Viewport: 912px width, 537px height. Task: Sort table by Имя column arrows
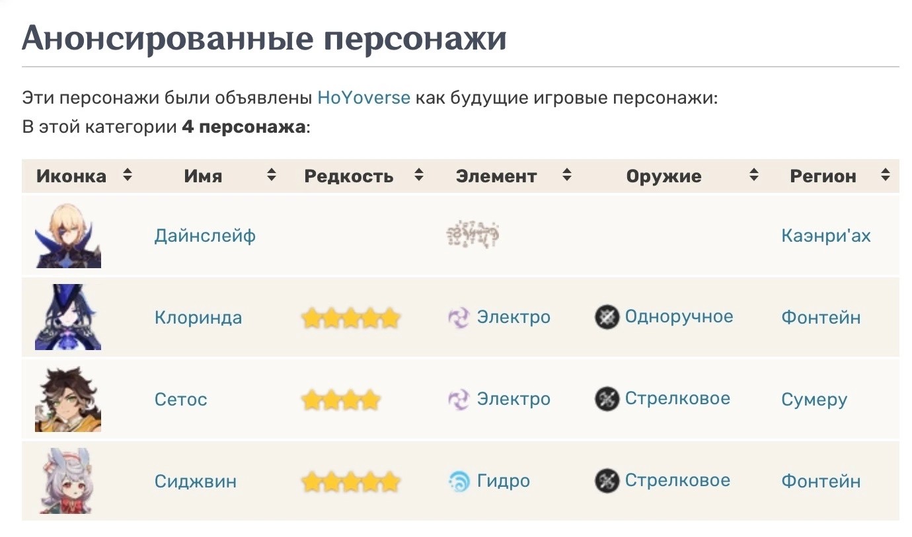[271, 176]
